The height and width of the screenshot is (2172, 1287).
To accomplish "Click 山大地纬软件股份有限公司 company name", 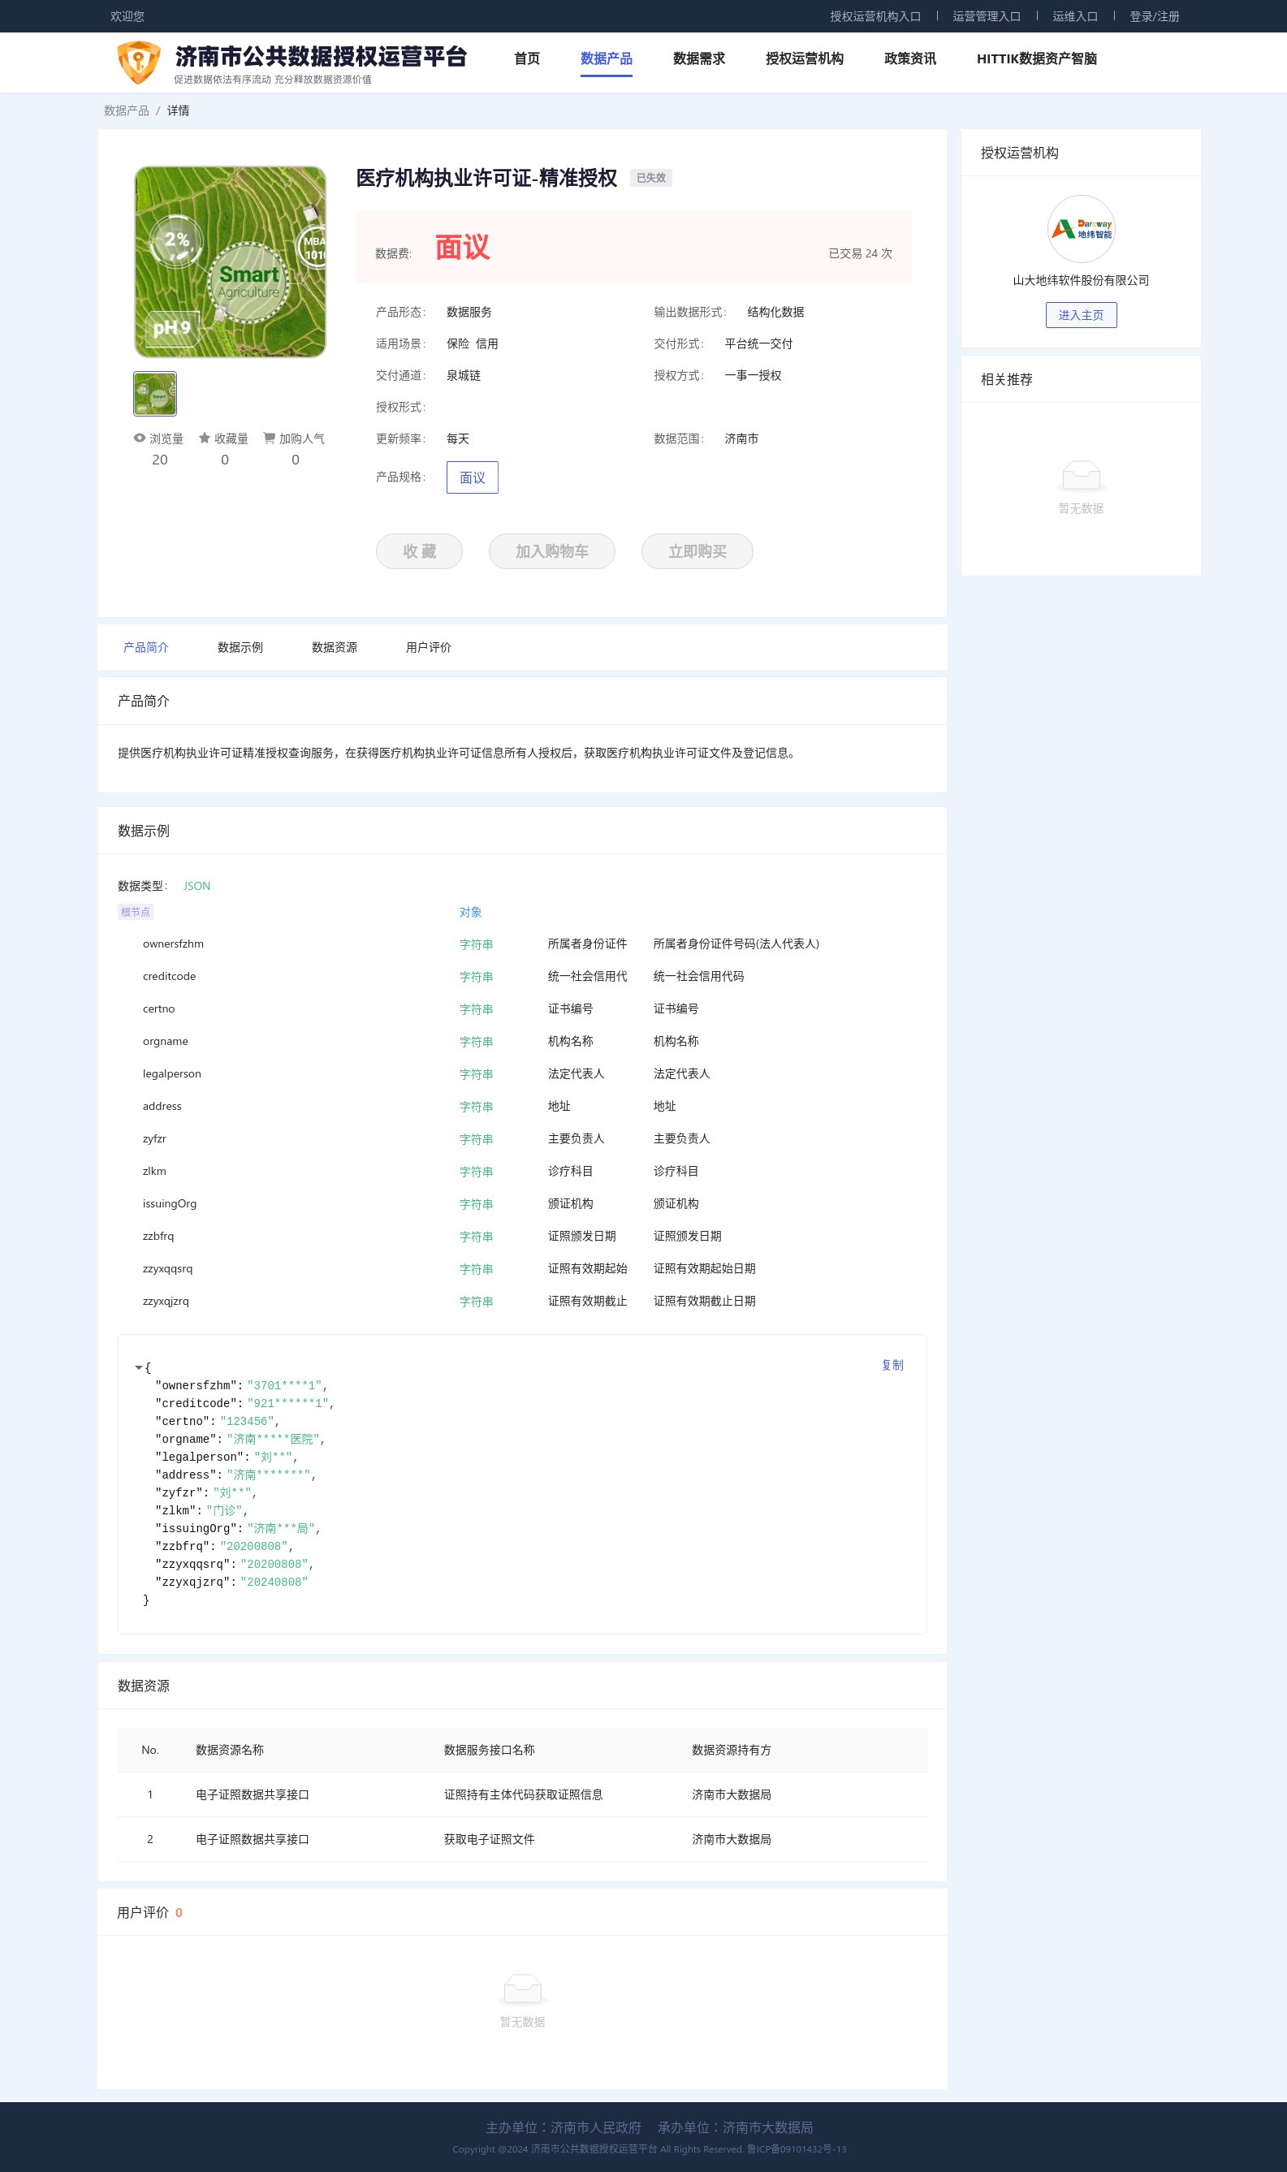I will pos(1081,280).
